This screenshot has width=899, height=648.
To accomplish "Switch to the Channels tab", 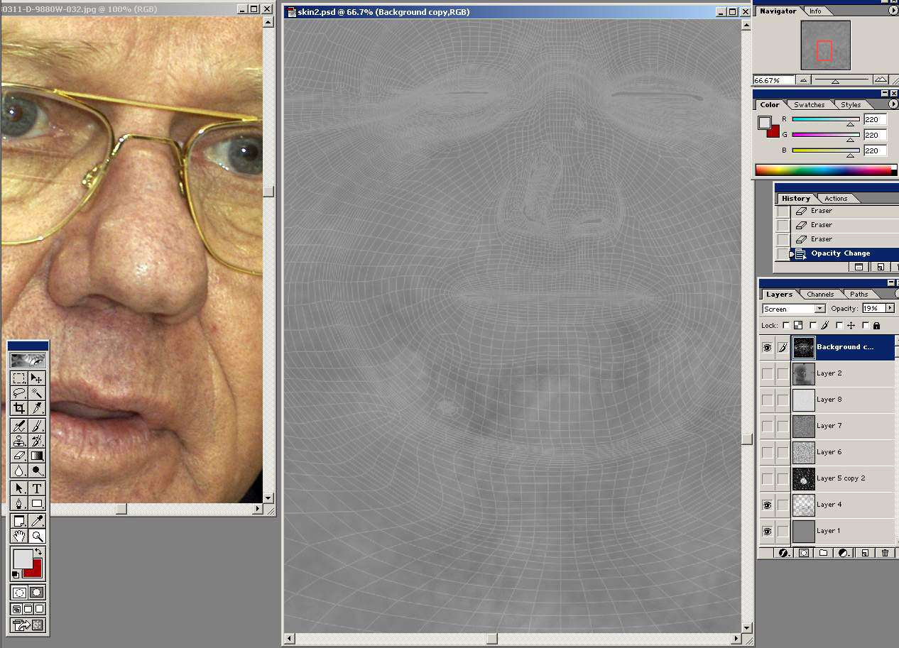I will coord(820,294).
